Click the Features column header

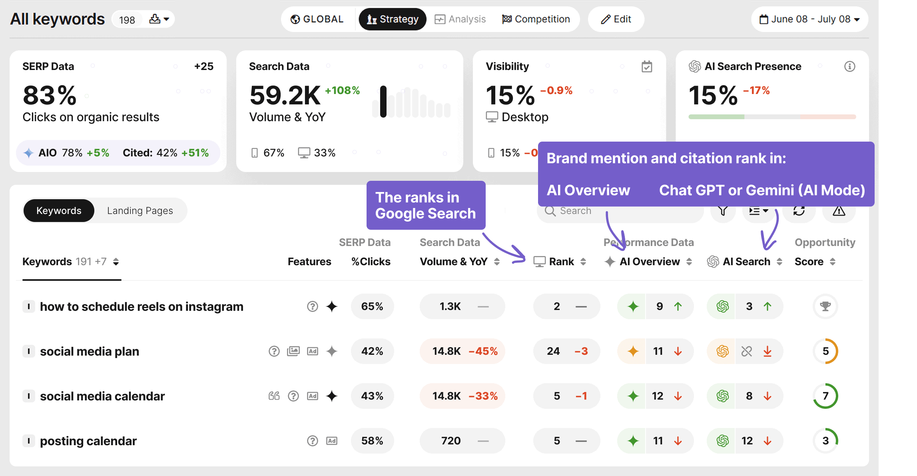point(309,262)
